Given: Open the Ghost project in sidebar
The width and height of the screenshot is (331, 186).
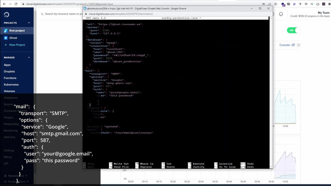Looking at the screenshot, I should click(x=13, y=38).
